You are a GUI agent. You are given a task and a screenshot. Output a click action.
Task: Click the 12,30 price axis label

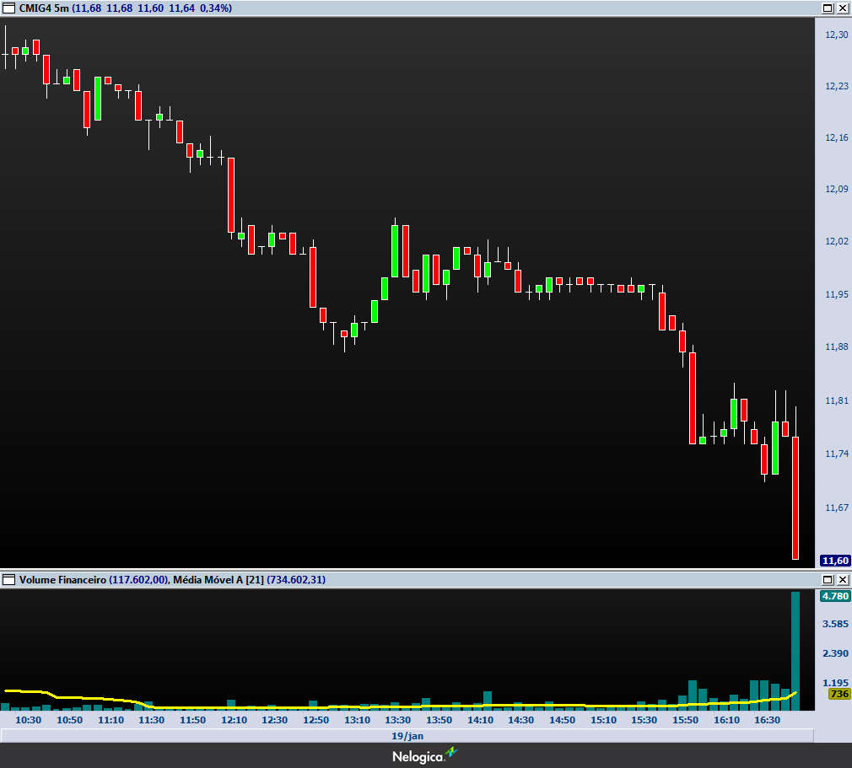[836, 35]
